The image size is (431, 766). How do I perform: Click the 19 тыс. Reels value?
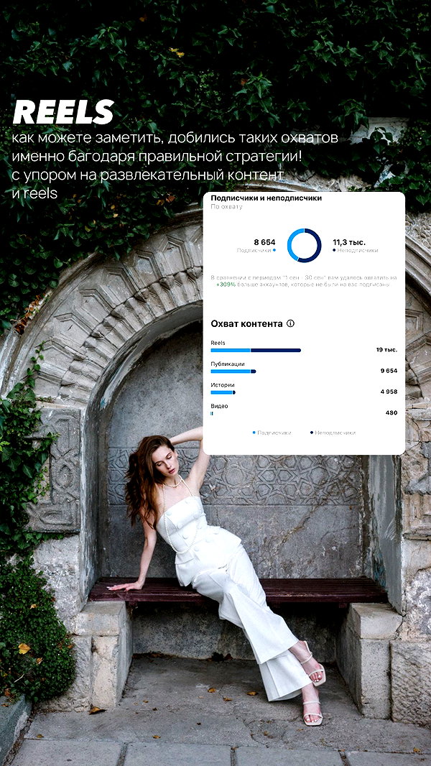[386, 350]
